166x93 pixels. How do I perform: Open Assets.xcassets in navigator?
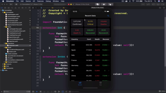click(x=12, y=54)
